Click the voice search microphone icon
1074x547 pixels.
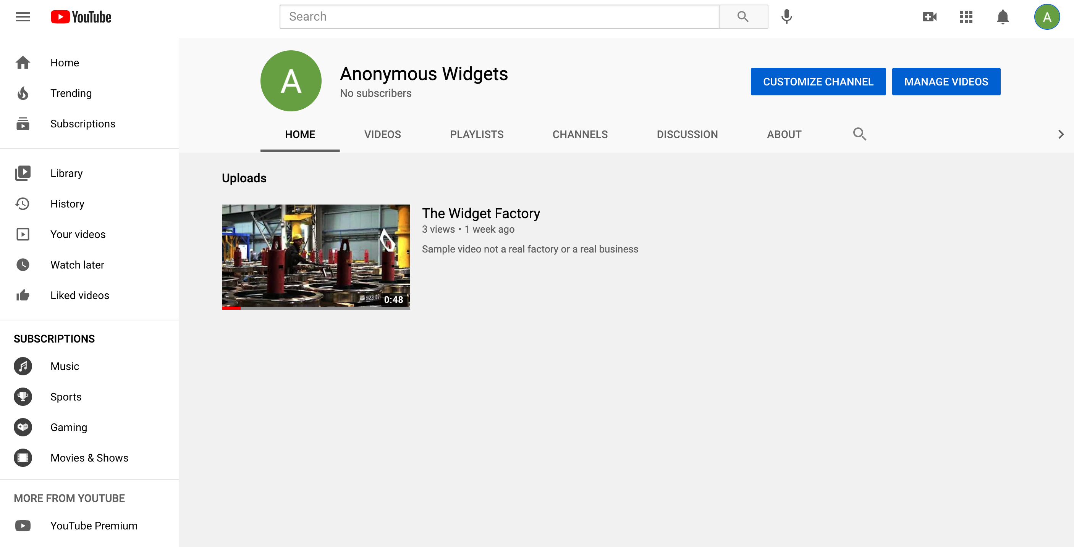coord(786,17)
